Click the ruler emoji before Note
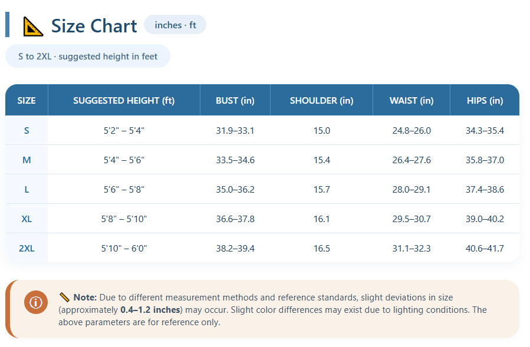The height and width of the screenshot is (347, 530). pyautogui.click(x=64, y=298)
